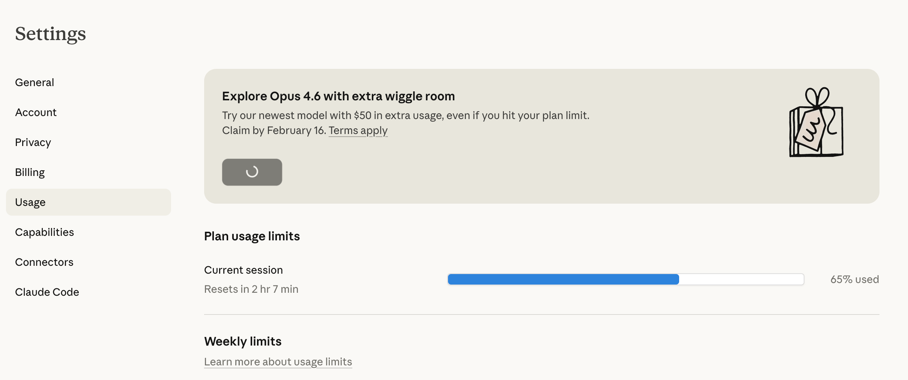Click the loading spinner button

252,172
